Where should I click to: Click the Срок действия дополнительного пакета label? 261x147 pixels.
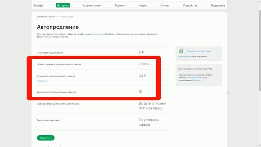coord(58,104)
